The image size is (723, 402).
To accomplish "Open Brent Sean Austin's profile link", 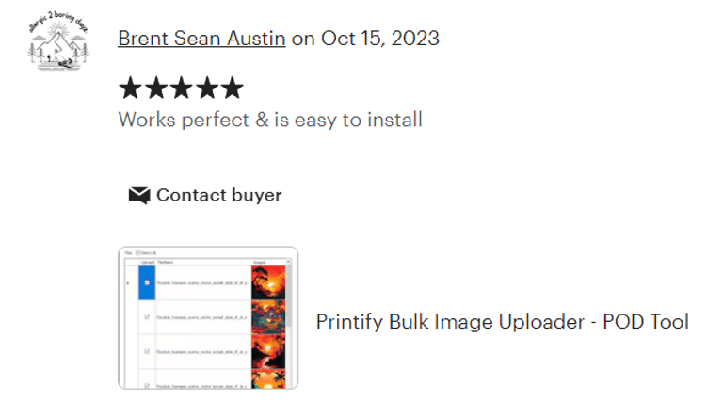I will (201, 39).
